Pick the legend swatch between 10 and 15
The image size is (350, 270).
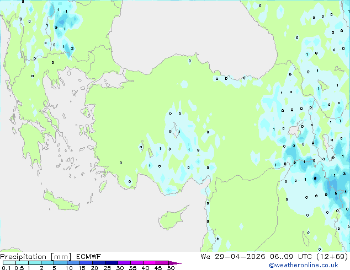coord(73,263)
